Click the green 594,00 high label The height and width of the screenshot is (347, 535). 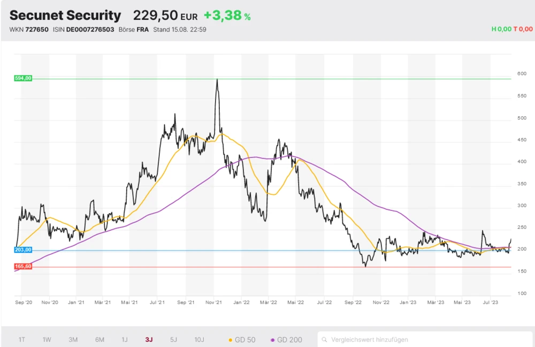[x=23, y=78]
